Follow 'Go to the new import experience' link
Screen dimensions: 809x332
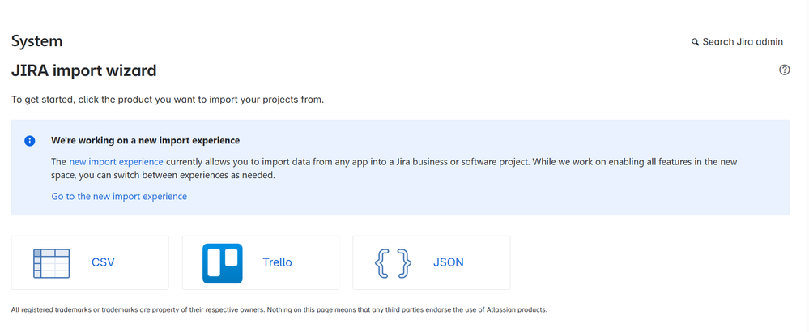(119, 197)
